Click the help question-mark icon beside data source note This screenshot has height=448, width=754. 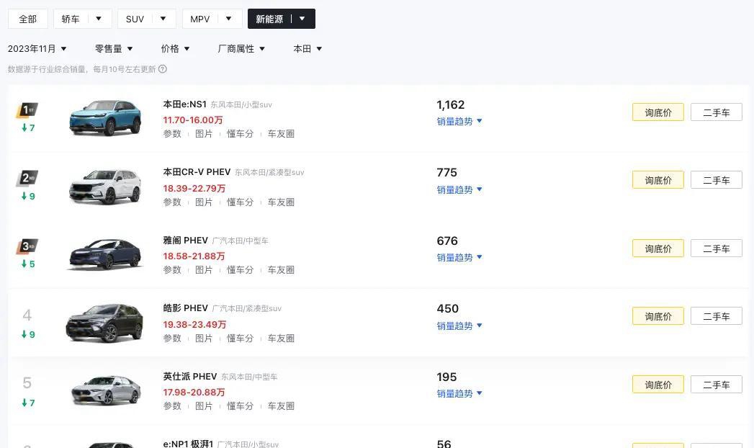(163, 69)
